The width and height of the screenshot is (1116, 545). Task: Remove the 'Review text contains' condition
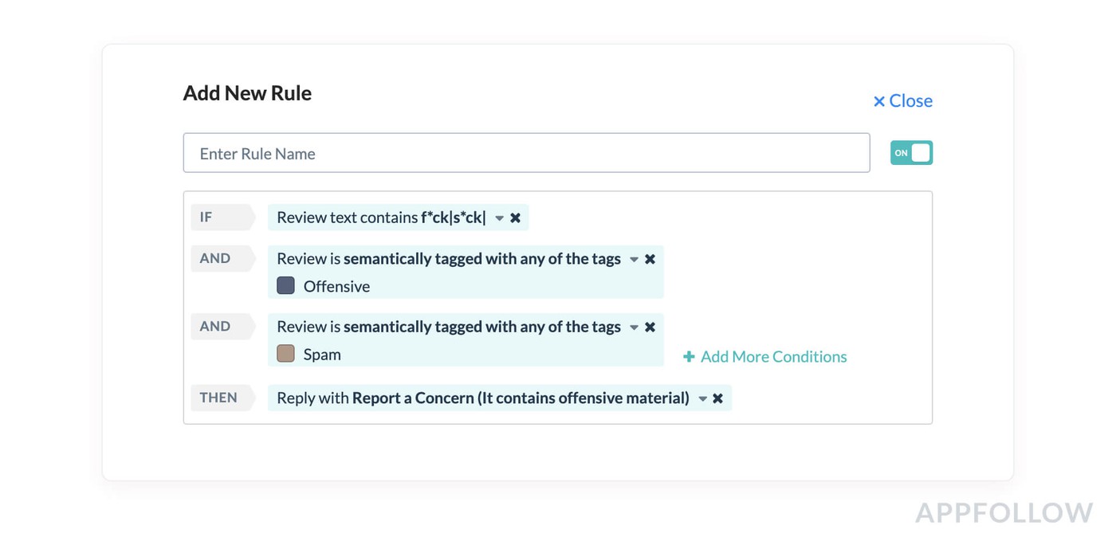(516, 218)
